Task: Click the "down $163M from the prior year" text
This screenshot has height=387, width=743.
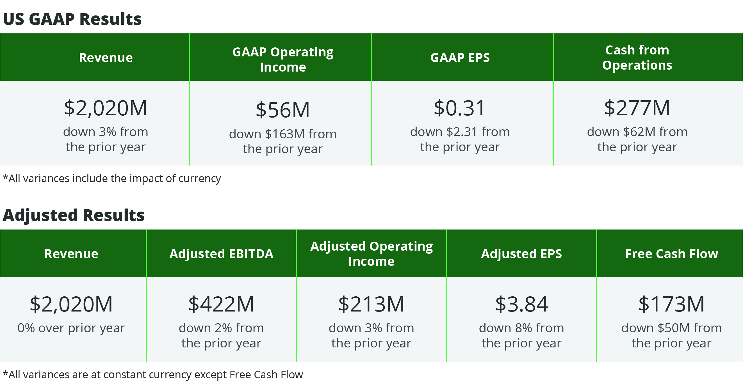Action: (283, 141)
